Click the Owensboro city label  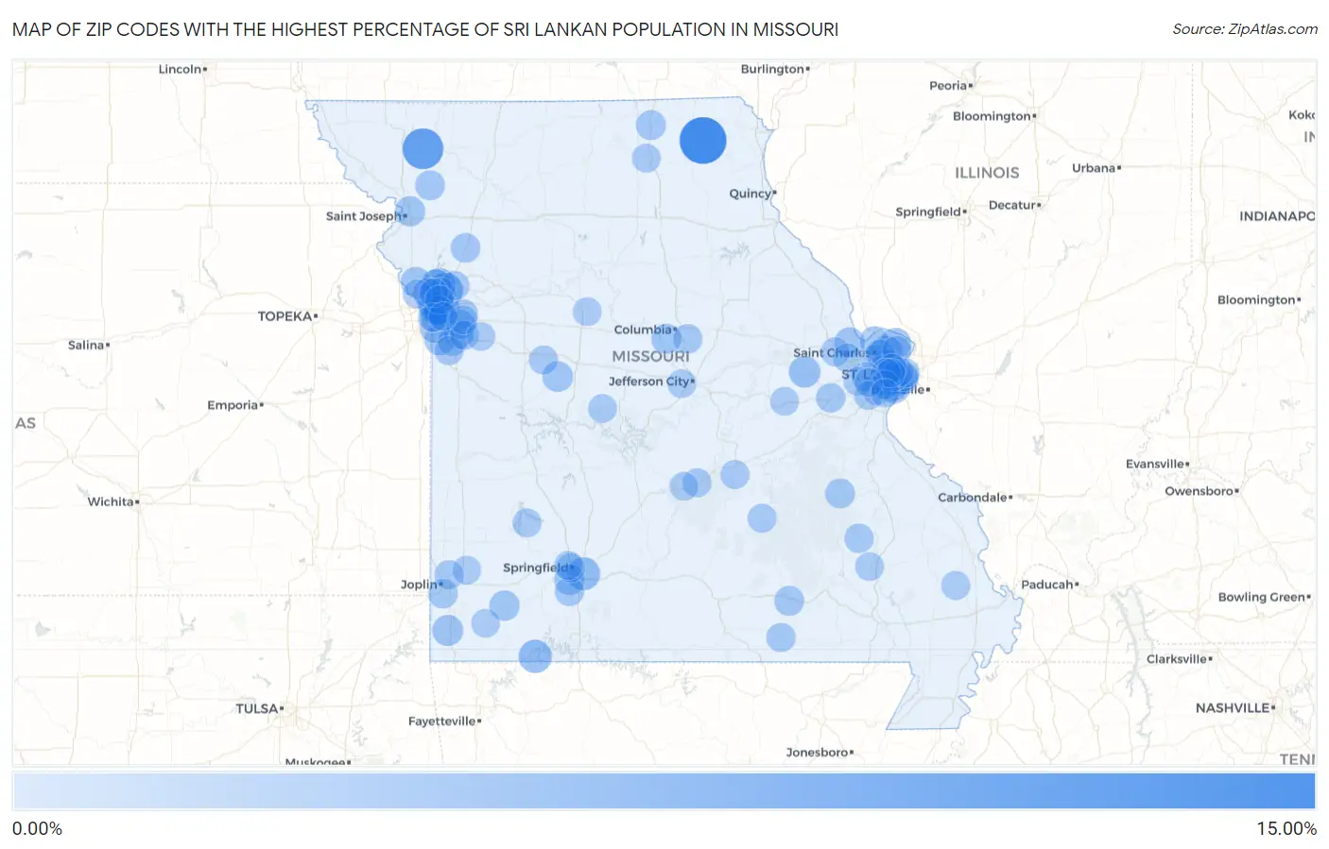pyautogui.click(x=1200, y=491)
